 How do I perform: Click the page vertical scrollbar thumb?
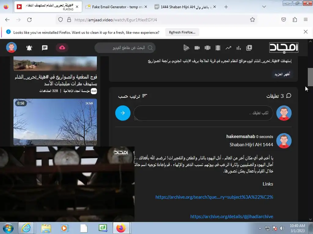[310, 77]
